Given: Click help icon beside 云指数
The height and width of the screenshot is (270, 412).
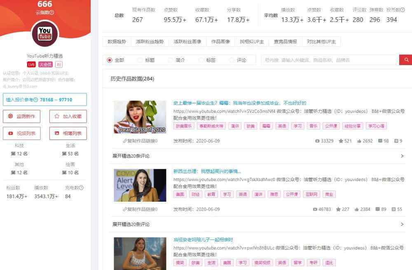Looking at the screenshot, I should [x=52, y=12].
